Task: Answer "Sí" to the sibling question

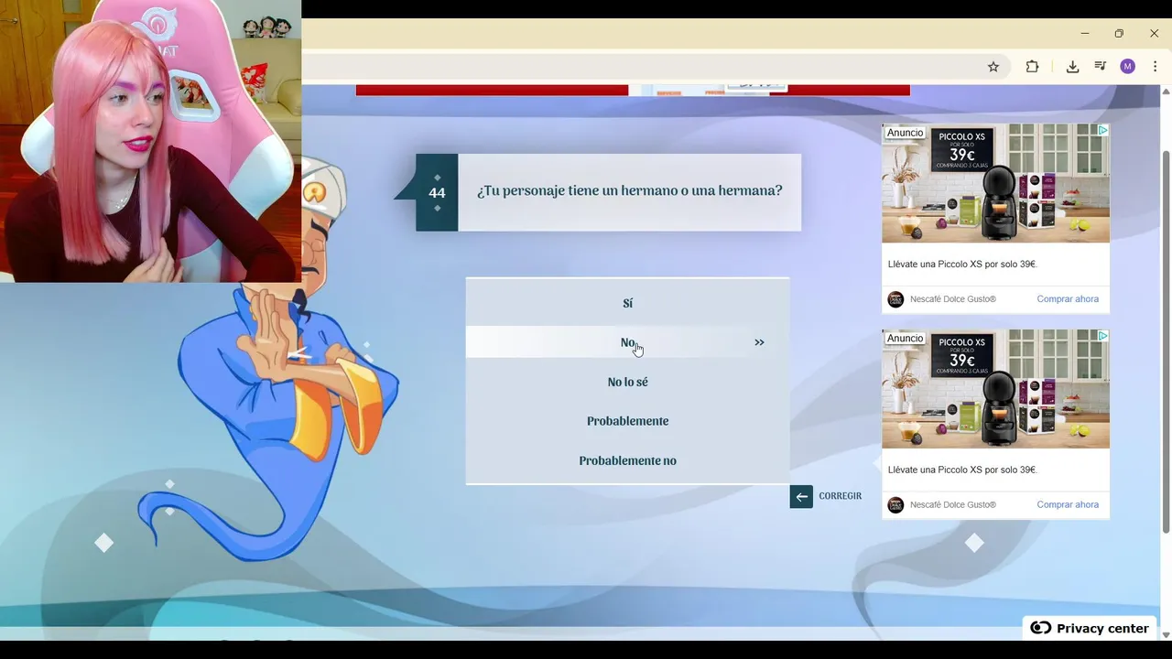Action: [627, 303]
